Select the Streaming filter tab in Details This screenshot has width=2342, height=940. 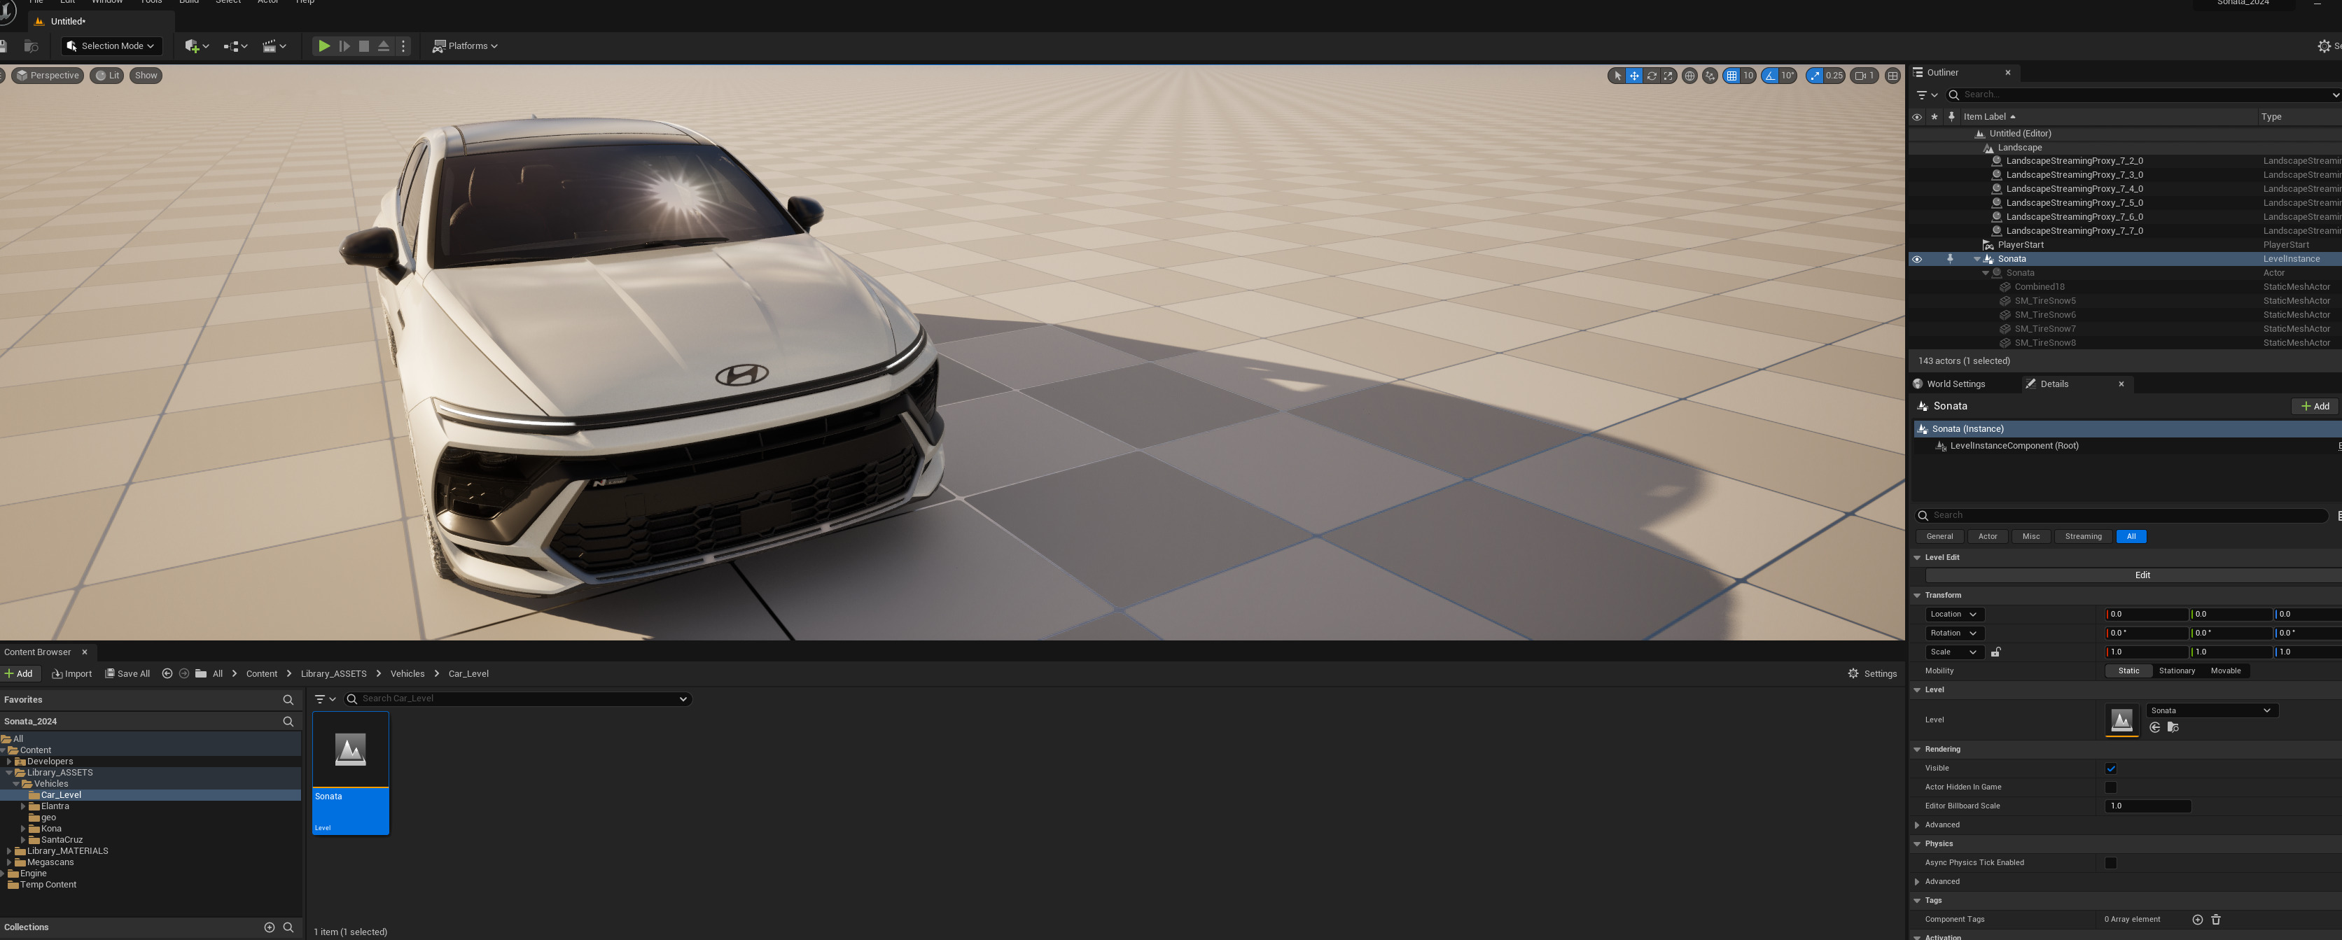[x=2082, y=536]
